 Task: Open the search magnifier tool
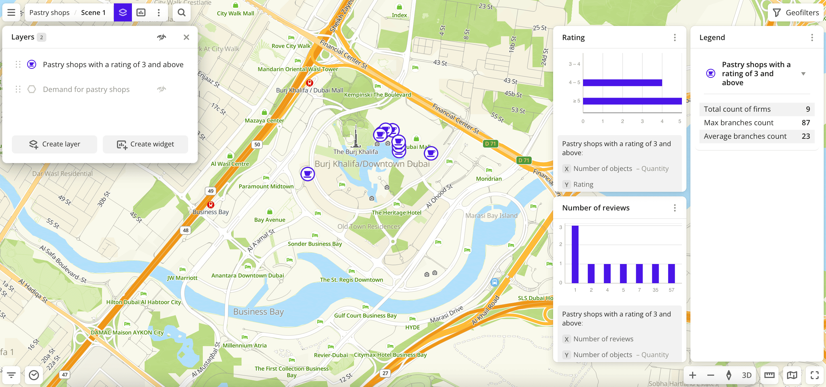181,12
